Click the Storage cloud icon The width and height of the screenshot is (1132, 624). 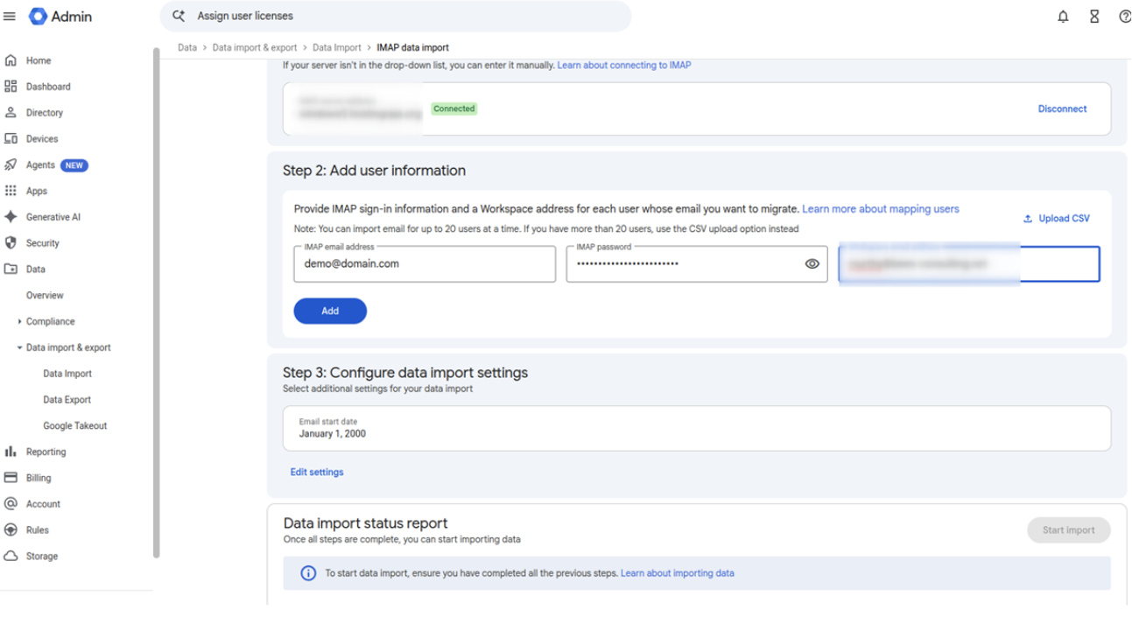tap(11, 556)
